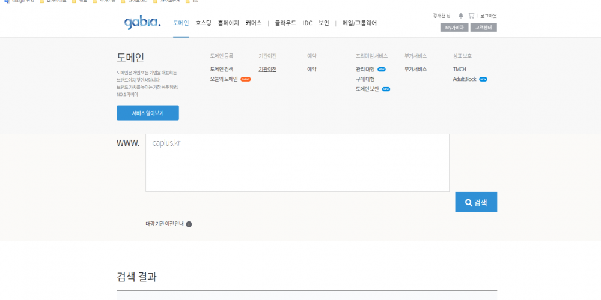Select the 부가서비스 submenu link

[x=415, y=69]
